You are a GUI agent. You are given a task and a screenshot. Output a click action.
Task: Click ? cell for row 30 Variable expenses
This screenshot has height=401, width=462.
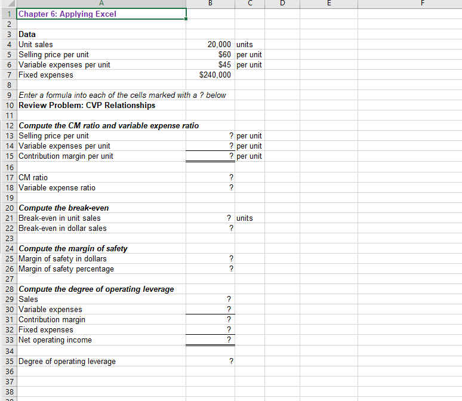coord(210,309)
